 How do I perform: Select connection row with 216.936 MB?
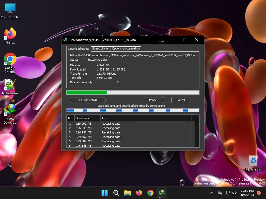[129, 132]
